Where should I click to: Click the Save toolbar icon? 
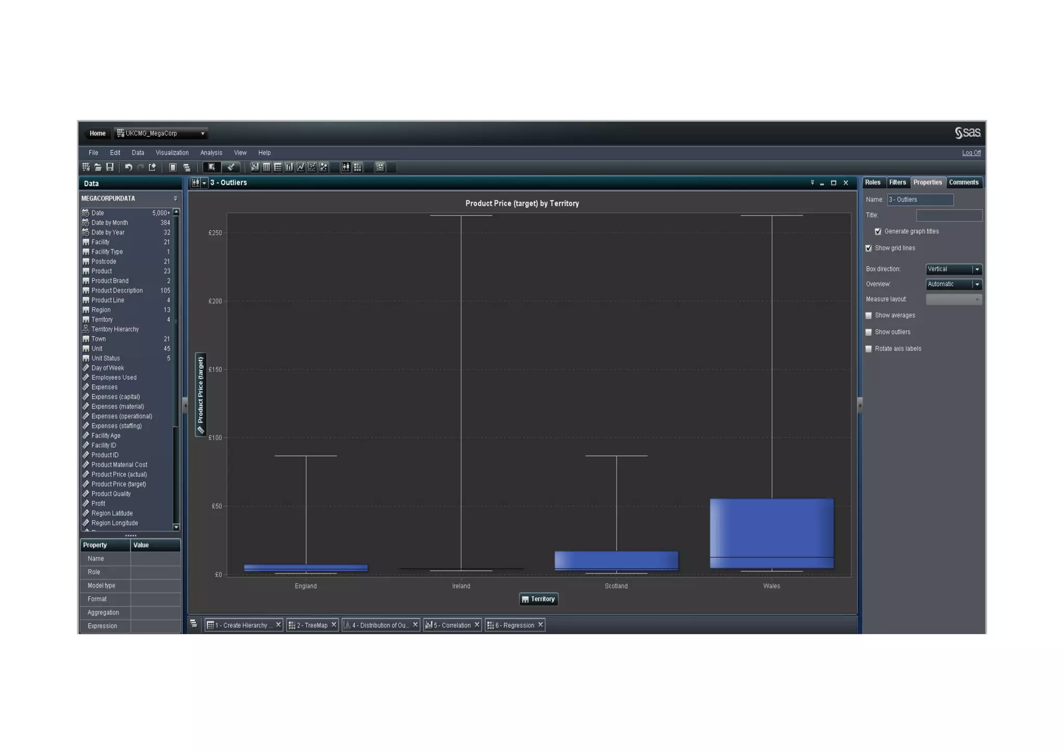110,167
